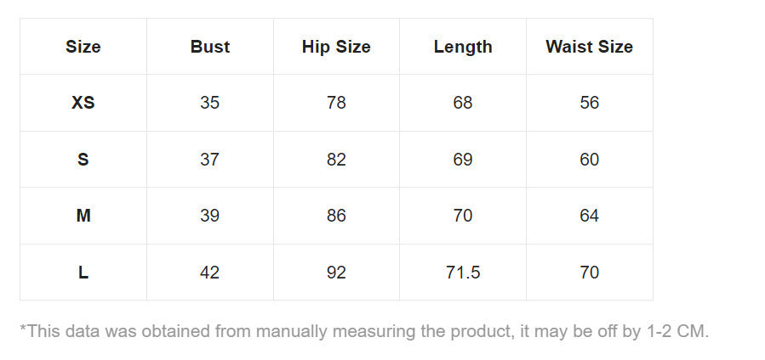The width and height of the screenshot is (765, 360).
Task: Select the XS size row label
Action: click(83, 103)
